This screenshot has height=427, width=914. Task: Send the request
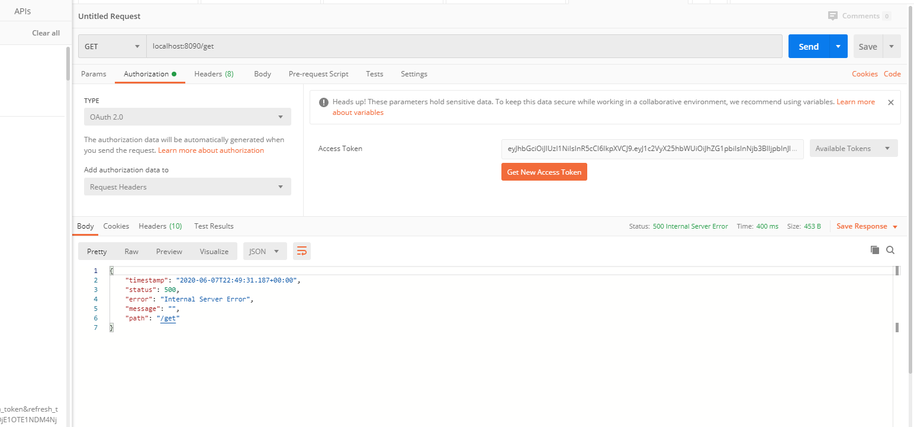pos(808,46)
